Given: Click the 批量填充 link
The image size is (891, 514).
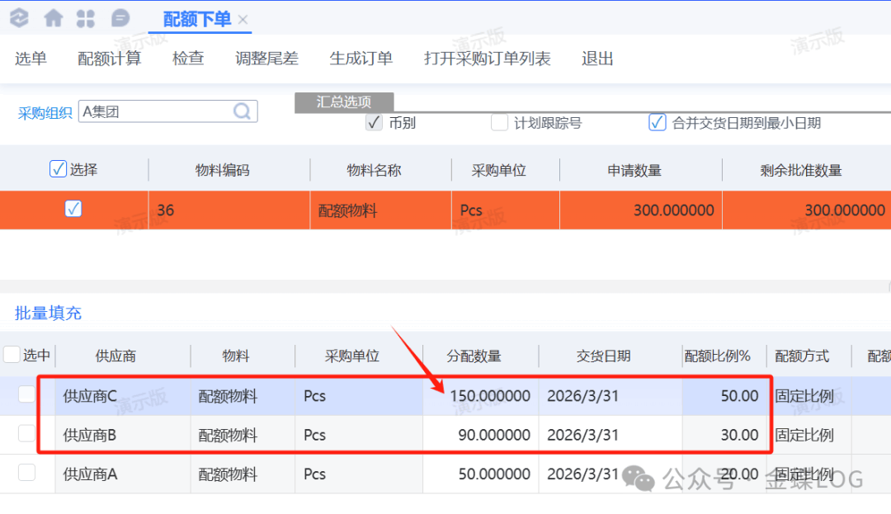Looking at the screenshot, I should coord(48,314).
